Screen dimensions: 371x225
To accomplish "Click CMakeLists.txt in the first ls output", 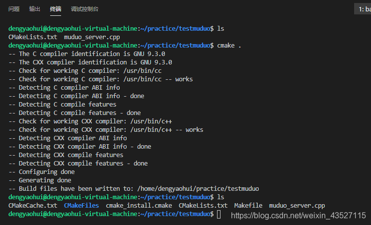I will (x=33, y=37).
